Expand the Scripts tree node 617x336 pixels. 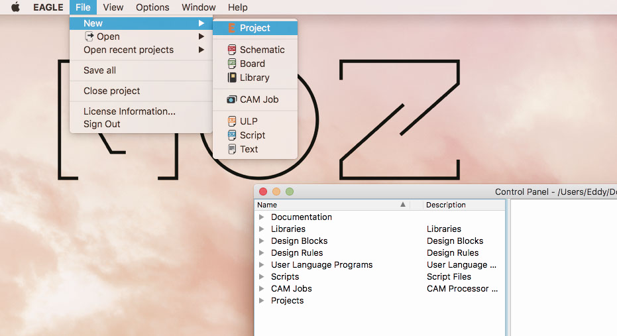tap(261, 276)
